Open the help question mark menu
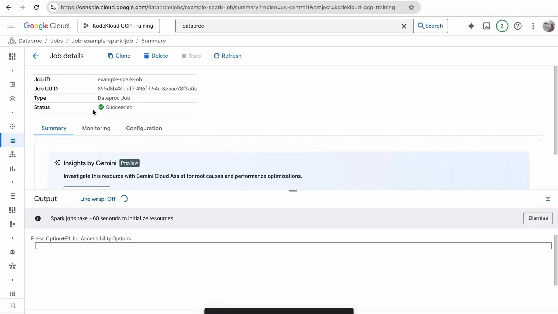The image size is (558, 314). click(518, 26)
